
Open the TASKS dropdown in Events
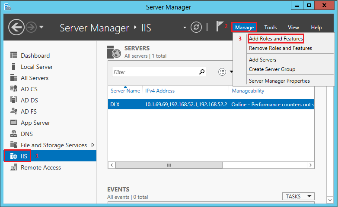click(x=298, y=196)
